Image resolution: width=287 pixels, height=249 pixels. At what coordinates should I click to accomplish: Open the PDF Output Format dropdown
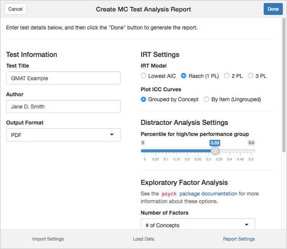(63, 135)
